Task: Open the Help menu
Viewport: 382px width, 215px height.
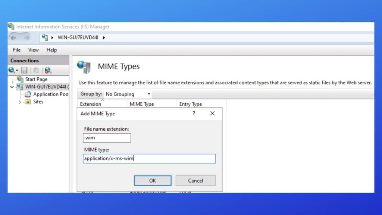Action: 51,50
